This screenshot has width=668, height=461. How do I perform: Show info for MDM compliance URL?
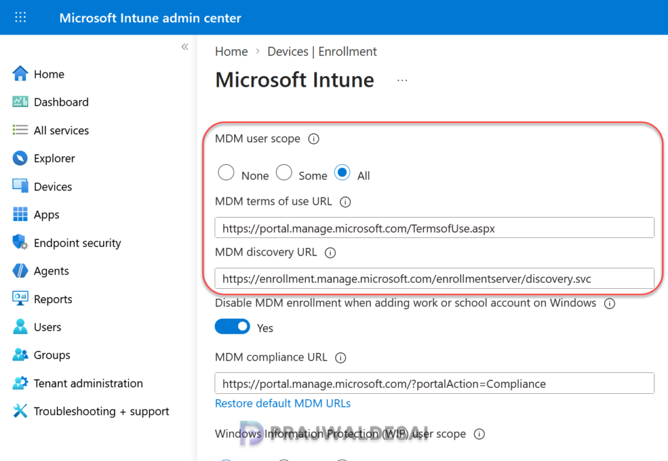(x=341, y=357)
